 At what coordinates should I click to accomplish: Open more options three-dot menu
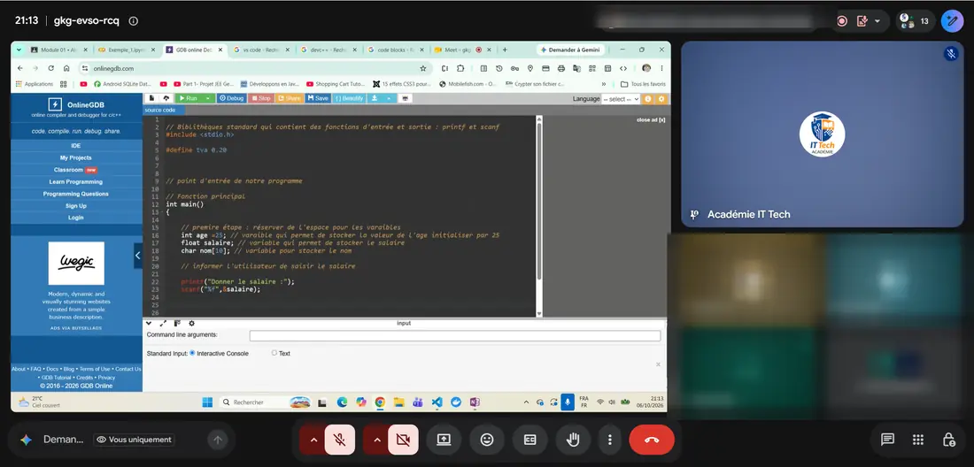609,440
